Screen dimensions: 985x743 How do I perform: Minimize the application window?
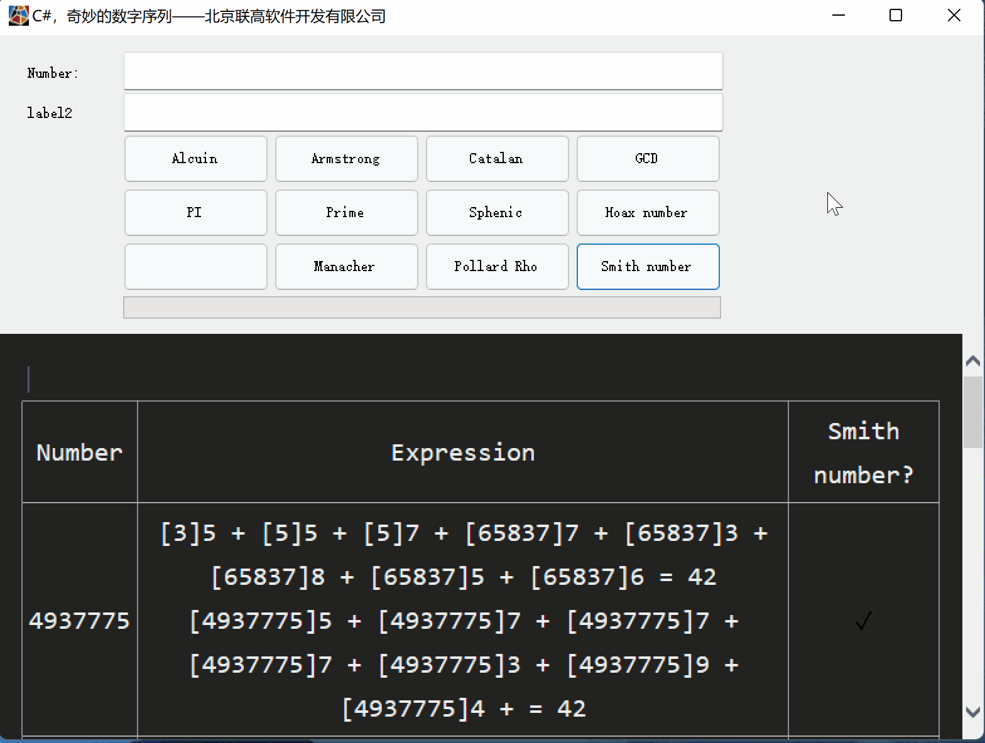pyautogui.click(x=839, y=16)
